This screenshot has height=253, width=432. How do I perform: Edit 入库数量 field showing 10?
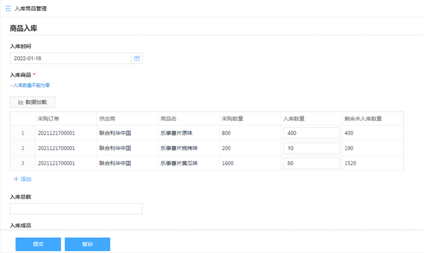pos(311,148)
